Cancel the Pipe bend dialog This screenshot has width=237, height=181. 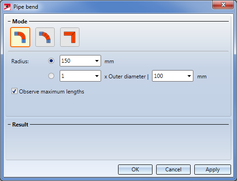click(173, 170)
